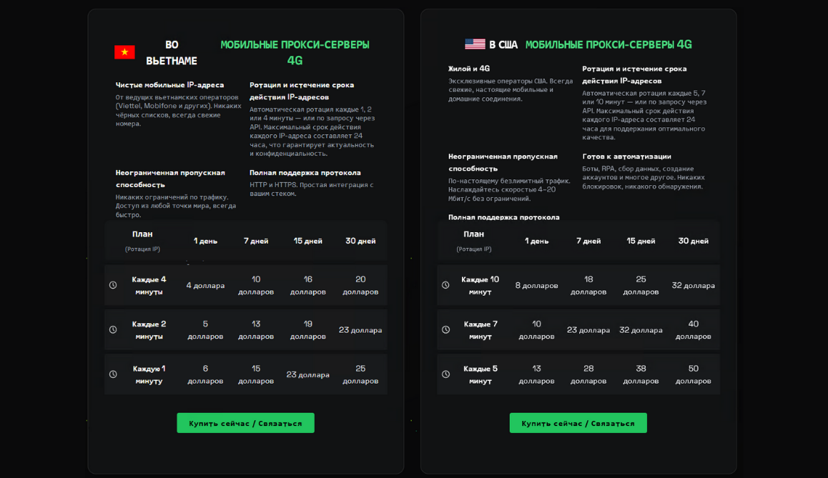Image resolution: width=828 pixels, height=478 pixels.
Task: Click clock icon beside Каждые 4 минуты
Action: 113,285
